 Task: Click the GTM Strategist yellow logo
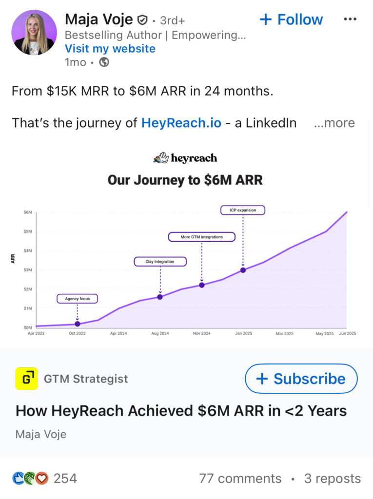(x=27, y=379)
